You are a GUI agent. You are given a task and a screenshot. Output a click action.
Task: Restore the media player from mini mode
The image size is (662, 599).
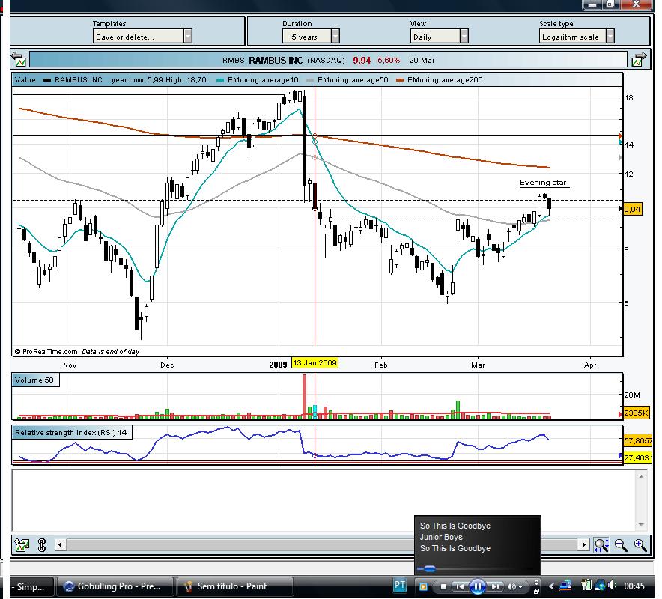tap(536, 591)
